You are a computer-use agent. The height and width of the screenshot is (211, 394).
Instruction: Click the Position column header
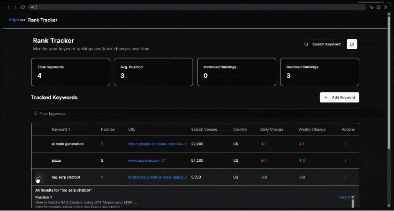[x=108, y=129]
